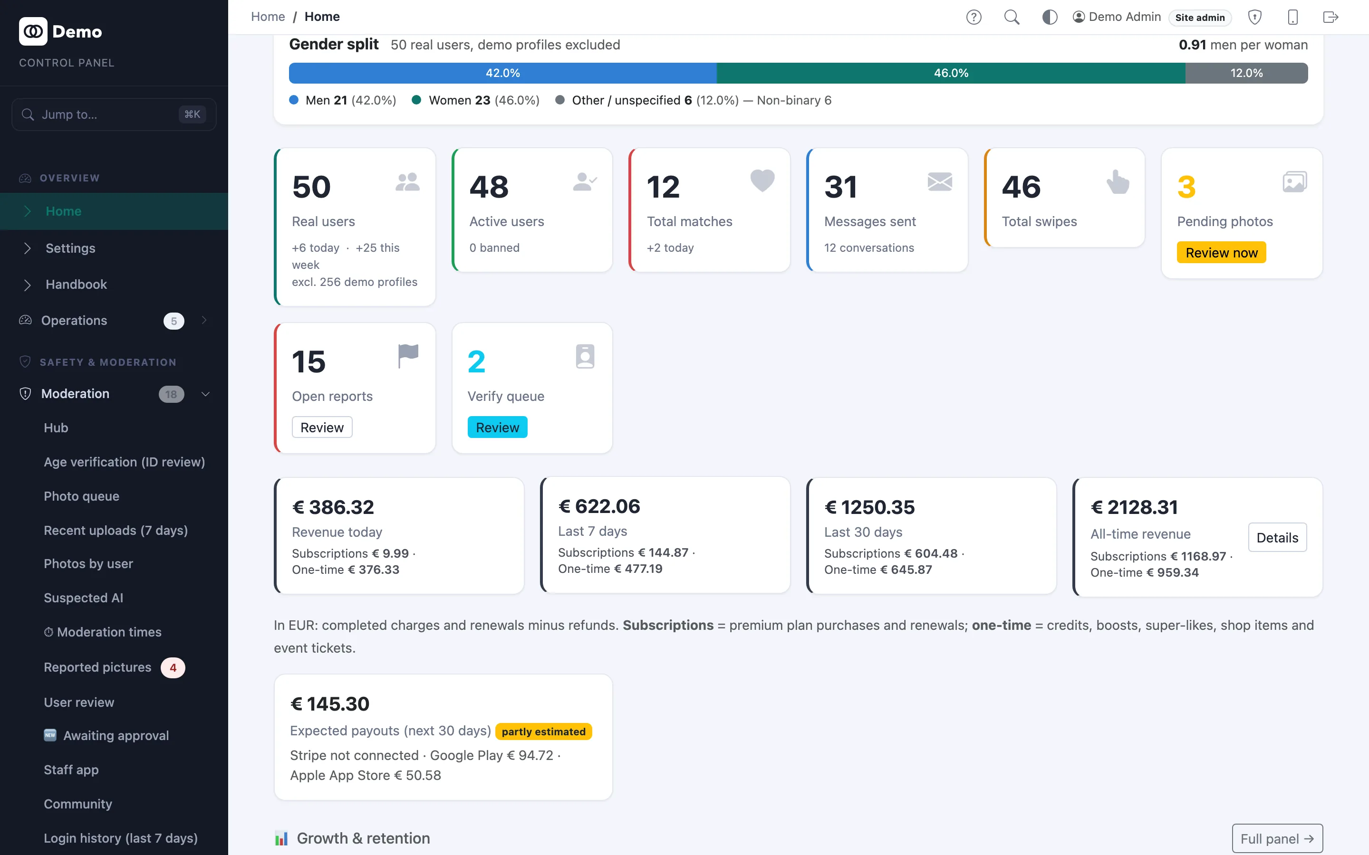The height and width of the screenshot is (855, 1369).
Task: Click the 0.91 men per woman text
Action: pyautogui.click(x=1243, y=45)
